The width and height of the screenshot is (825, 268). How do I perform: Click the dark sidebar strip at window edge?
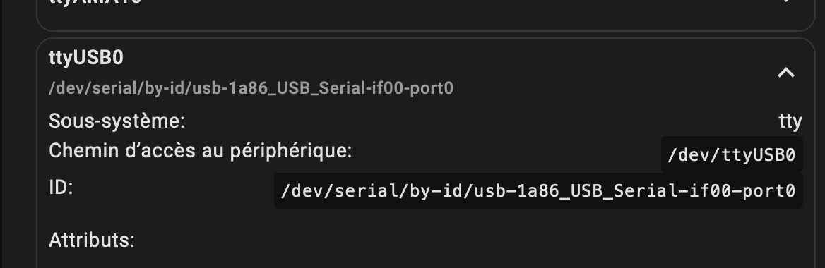1,134
